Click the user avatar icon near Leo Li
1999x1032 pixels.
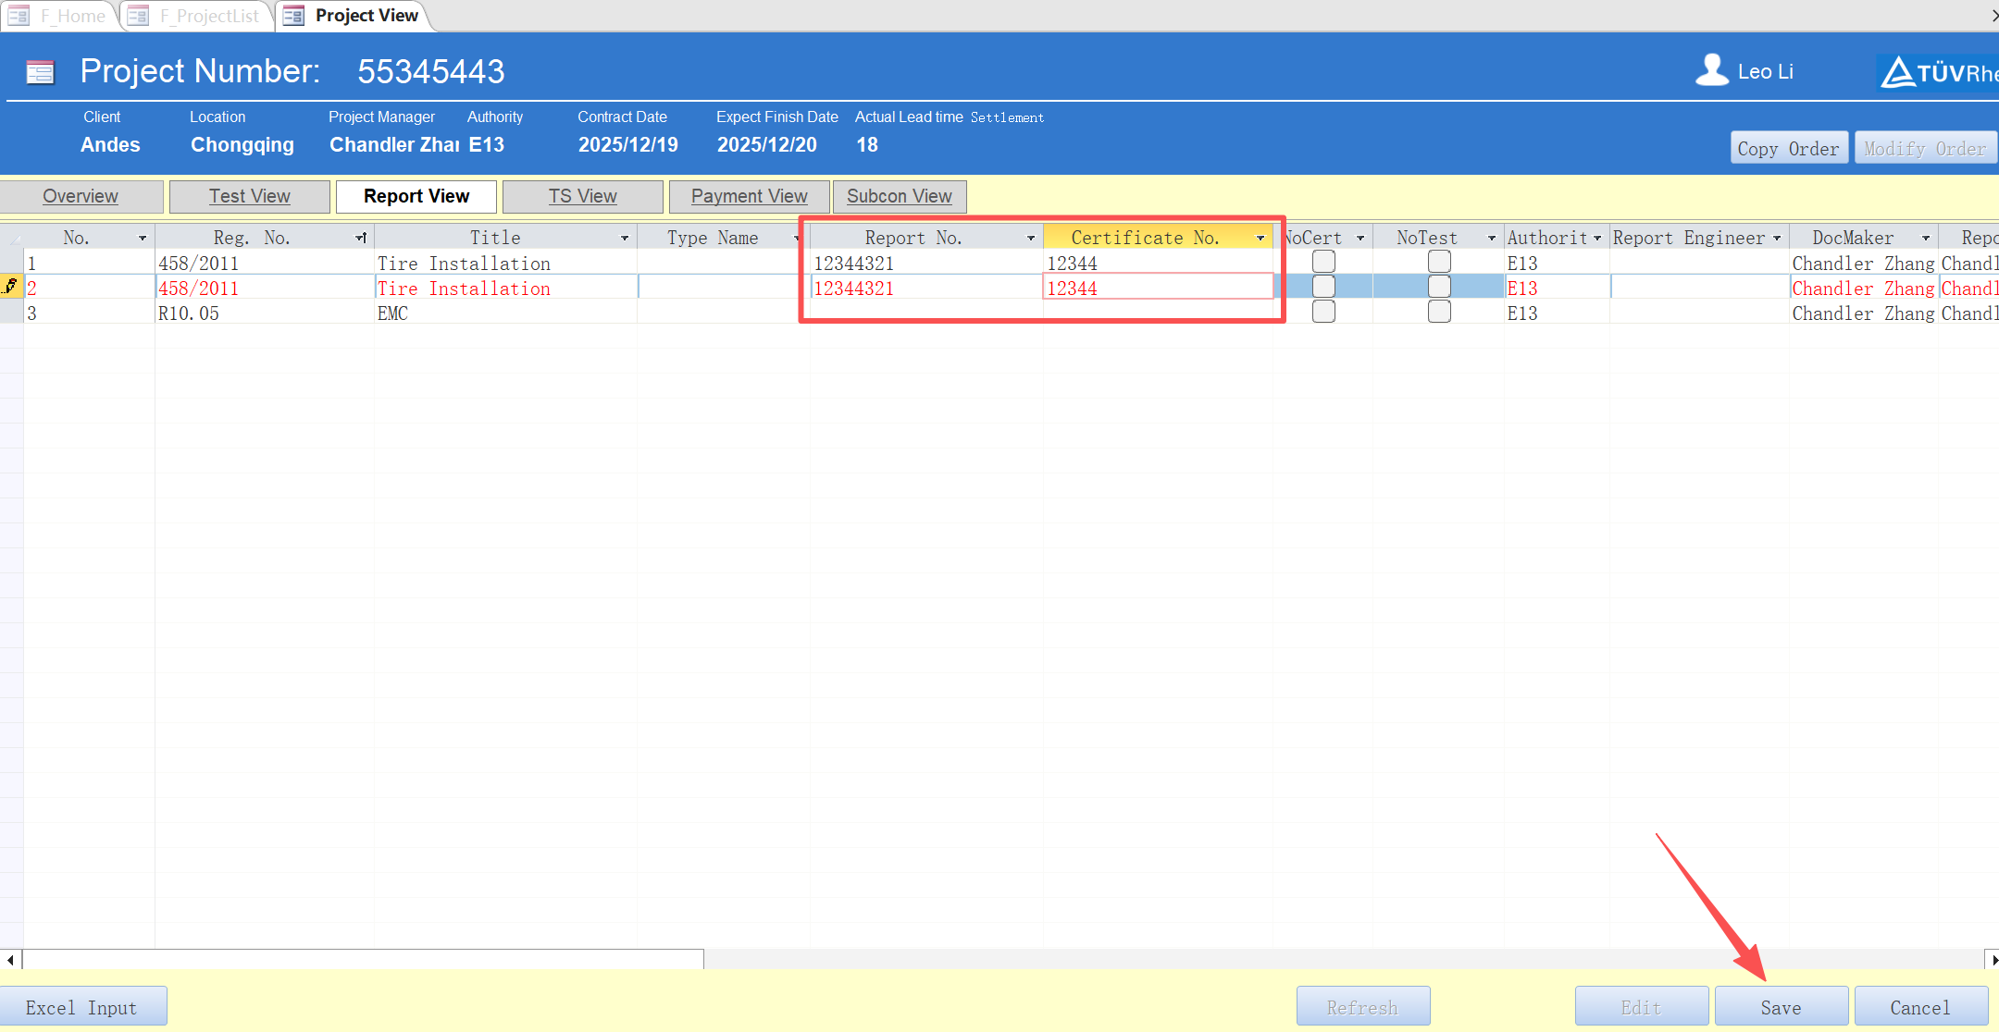(x=1711, y=70)
